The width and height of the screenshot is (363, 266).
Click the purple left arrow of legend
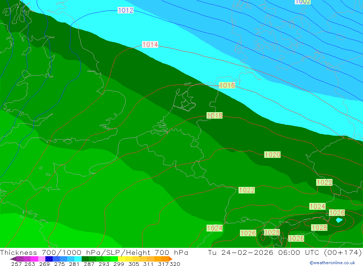click(x=13, y=259)
